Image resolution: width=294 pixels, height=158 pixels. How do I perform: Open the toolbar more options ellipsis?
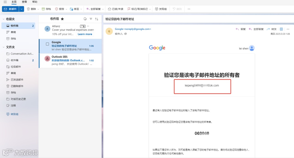[x=189, y=9]
